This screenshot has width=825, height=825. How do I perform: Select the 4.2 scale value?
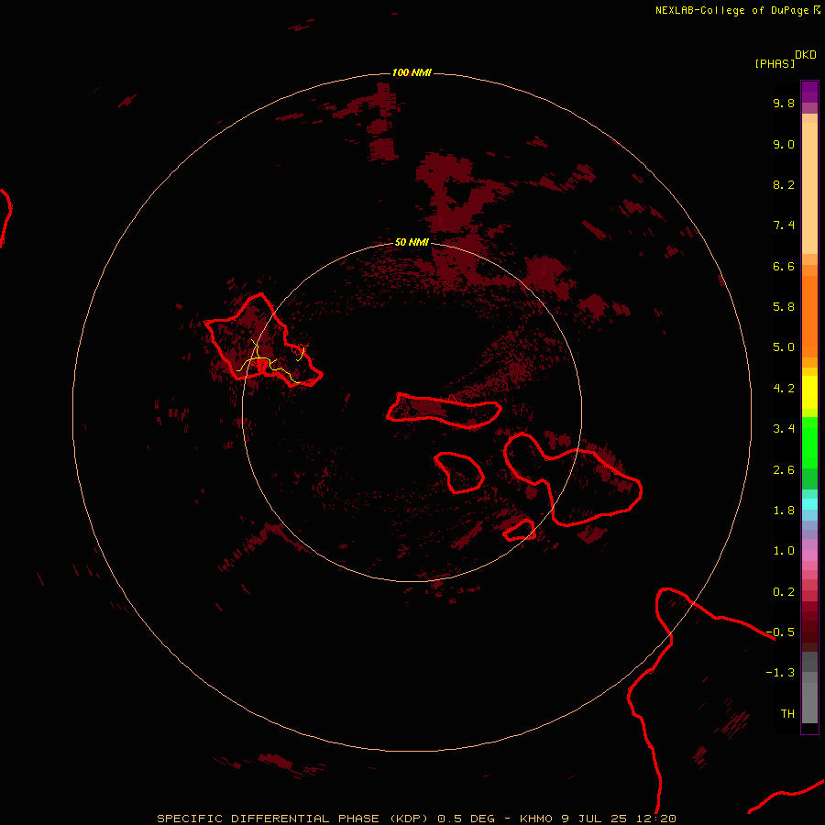[x=784, y=389]
